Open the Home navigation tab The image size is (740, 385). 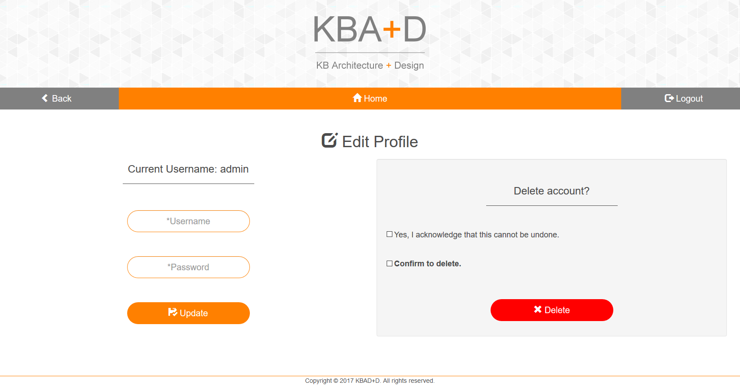[x=370, y=99]
